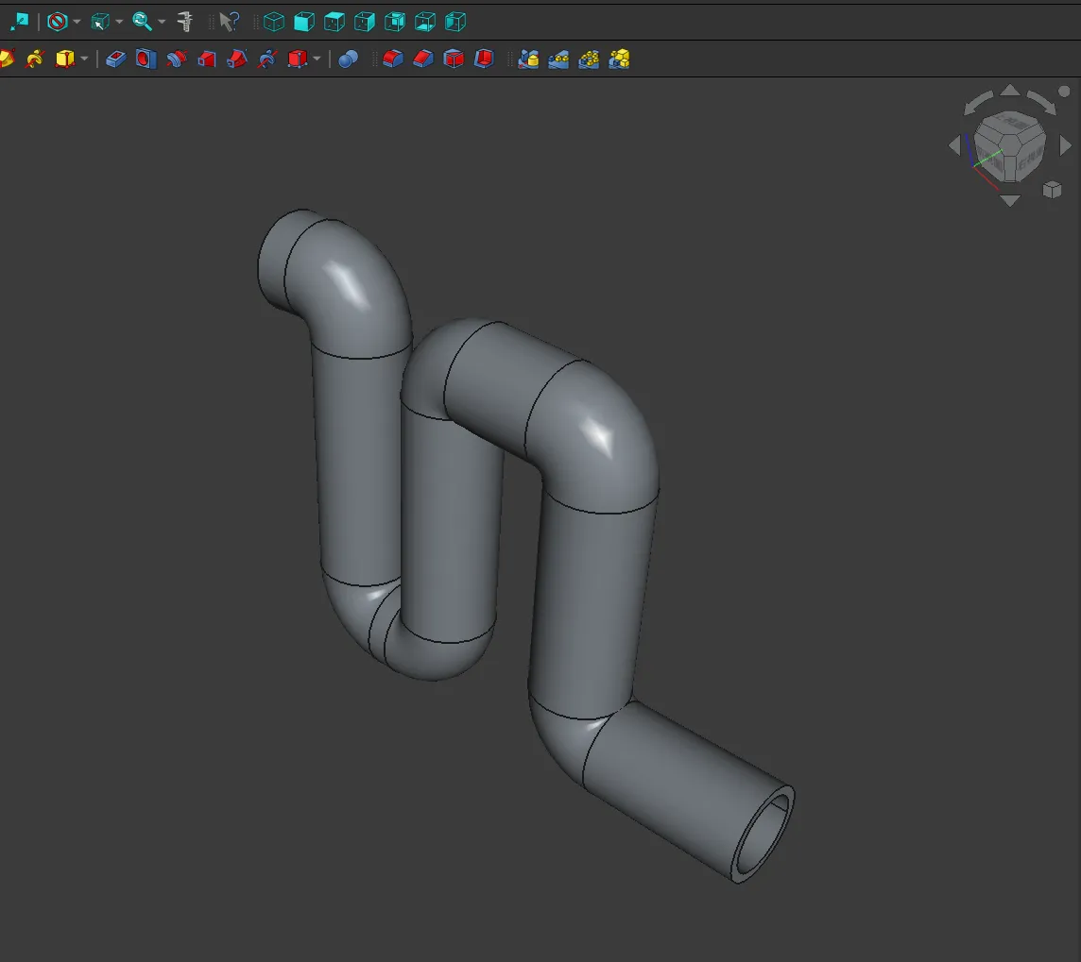Click the navigation cube right arrow
The height and width of the screenshot is (962, 1081).
click(x=1066, y=145)
